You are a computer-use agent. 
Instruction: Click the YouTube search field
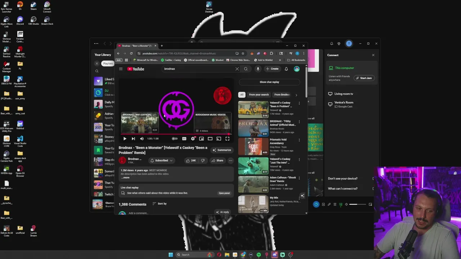tap(198, 69)
